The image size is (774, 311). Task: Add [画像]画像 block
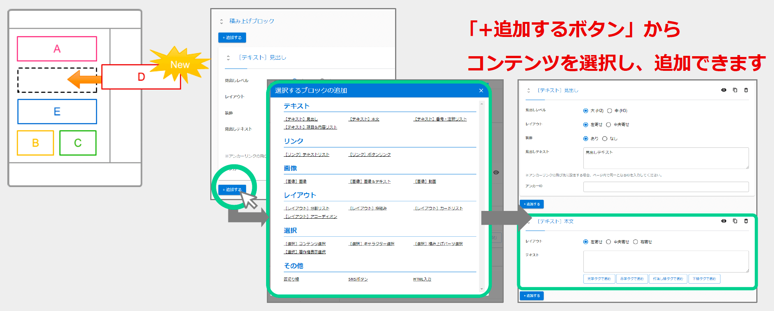click(x=295, y=182)
